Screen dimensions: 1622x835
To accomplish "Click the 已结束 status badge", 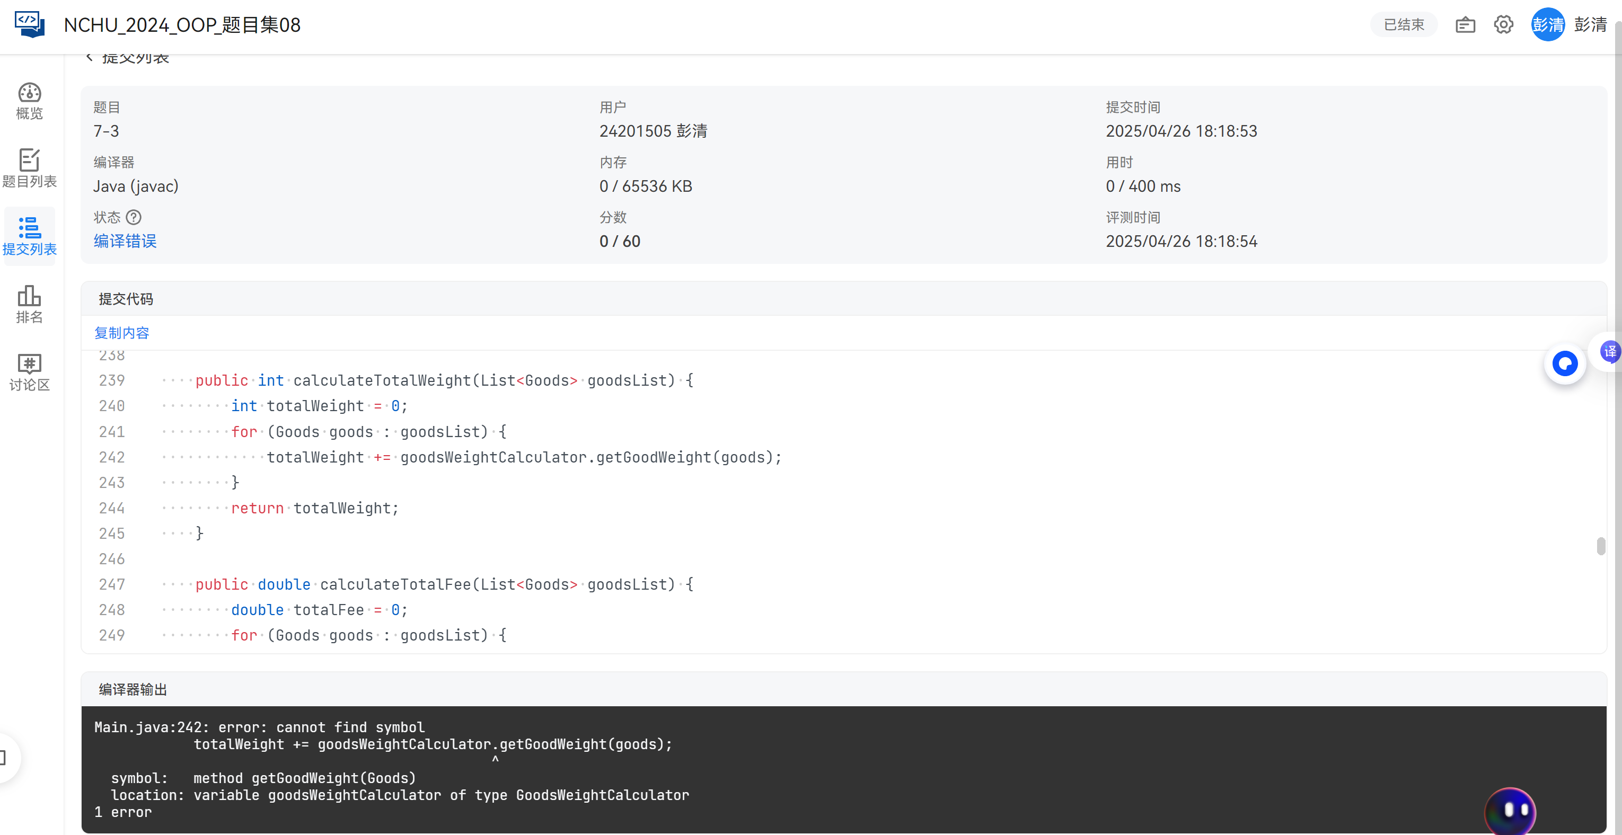I will click(x=1403, y=24).
